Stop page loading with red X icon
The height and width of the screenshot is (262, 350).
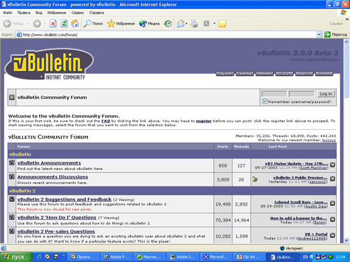click(x=53, y=23)
